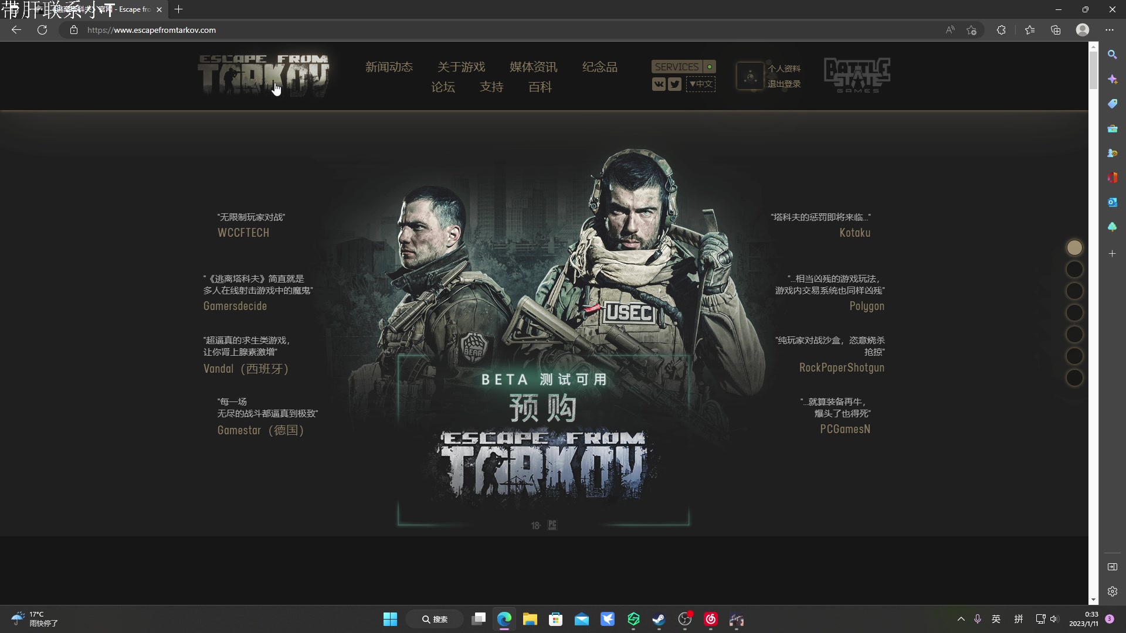Viewport: 1126px width, 633px height.
Task: Refresh the page with reload icon
Action: [x=42, y=30]
